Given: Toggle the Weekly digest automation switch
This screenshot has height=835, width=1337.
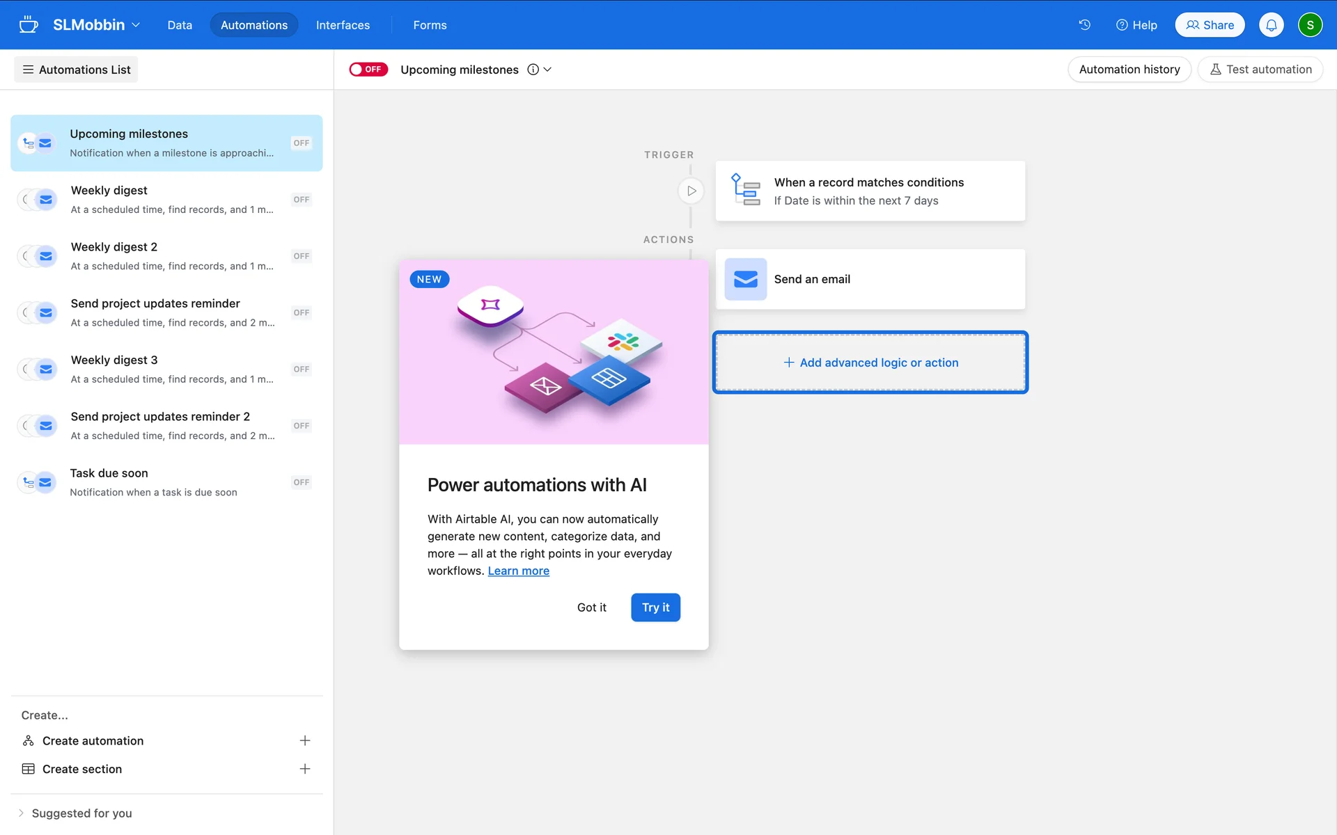Looking at the screenshot, I should click(x=301, y=200).
